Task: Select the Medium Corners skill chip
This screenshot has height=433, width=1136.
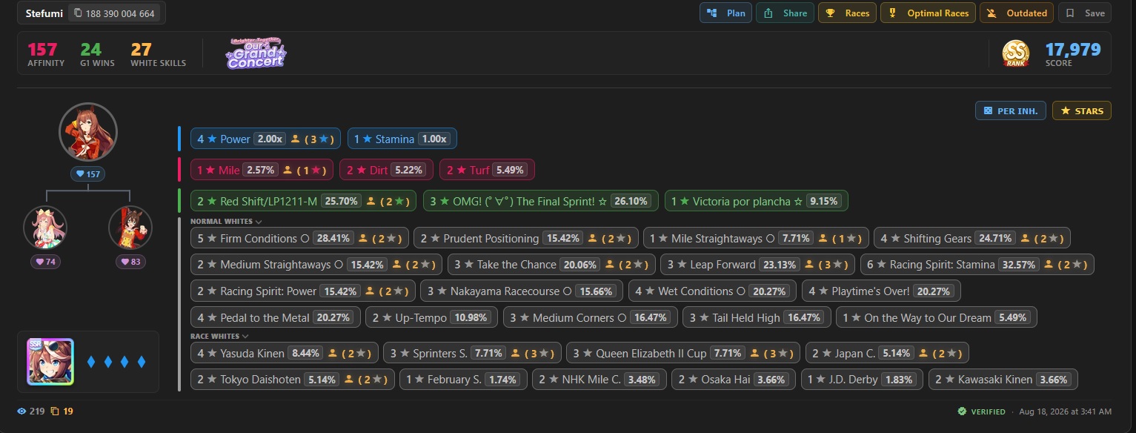Action: pyautogui.click(x=590, y=317)
